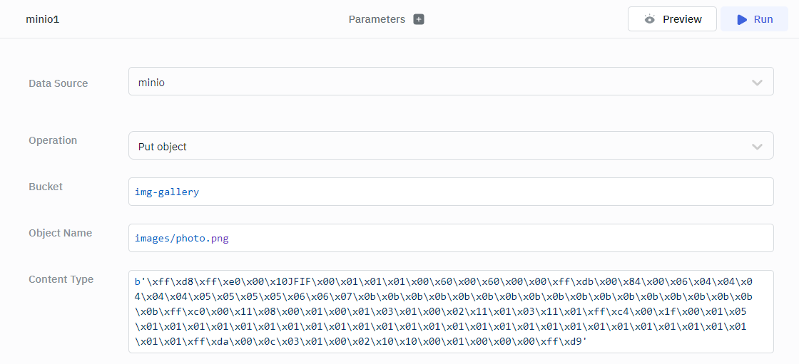Expand the Operation chevron arrow
This screenshot has width=799, height=364.
point(757,147)
